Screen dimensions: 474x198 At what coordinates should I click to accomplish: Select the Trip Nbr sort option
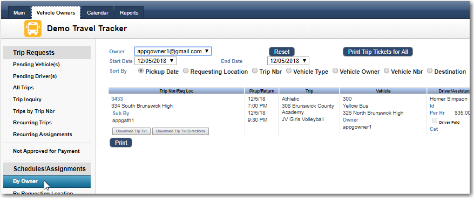pyautogui.click(x=254, y=71)
